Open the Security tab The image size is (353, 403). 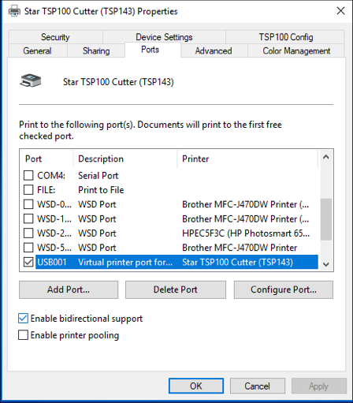tap(55, 37)
